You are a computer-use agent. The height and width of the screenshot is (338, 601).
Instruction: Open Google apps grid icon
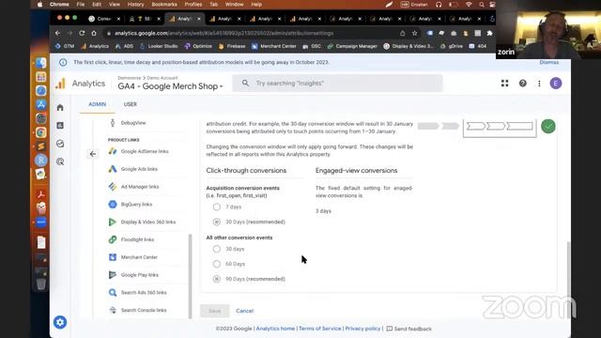pyautogui.click(x=504, y=84)
